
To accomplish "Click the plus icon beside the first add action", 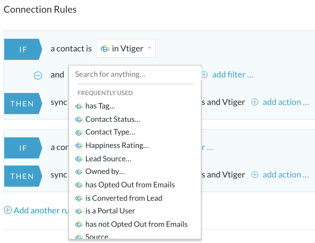I will pyautogui.click(x=254, y=102).
